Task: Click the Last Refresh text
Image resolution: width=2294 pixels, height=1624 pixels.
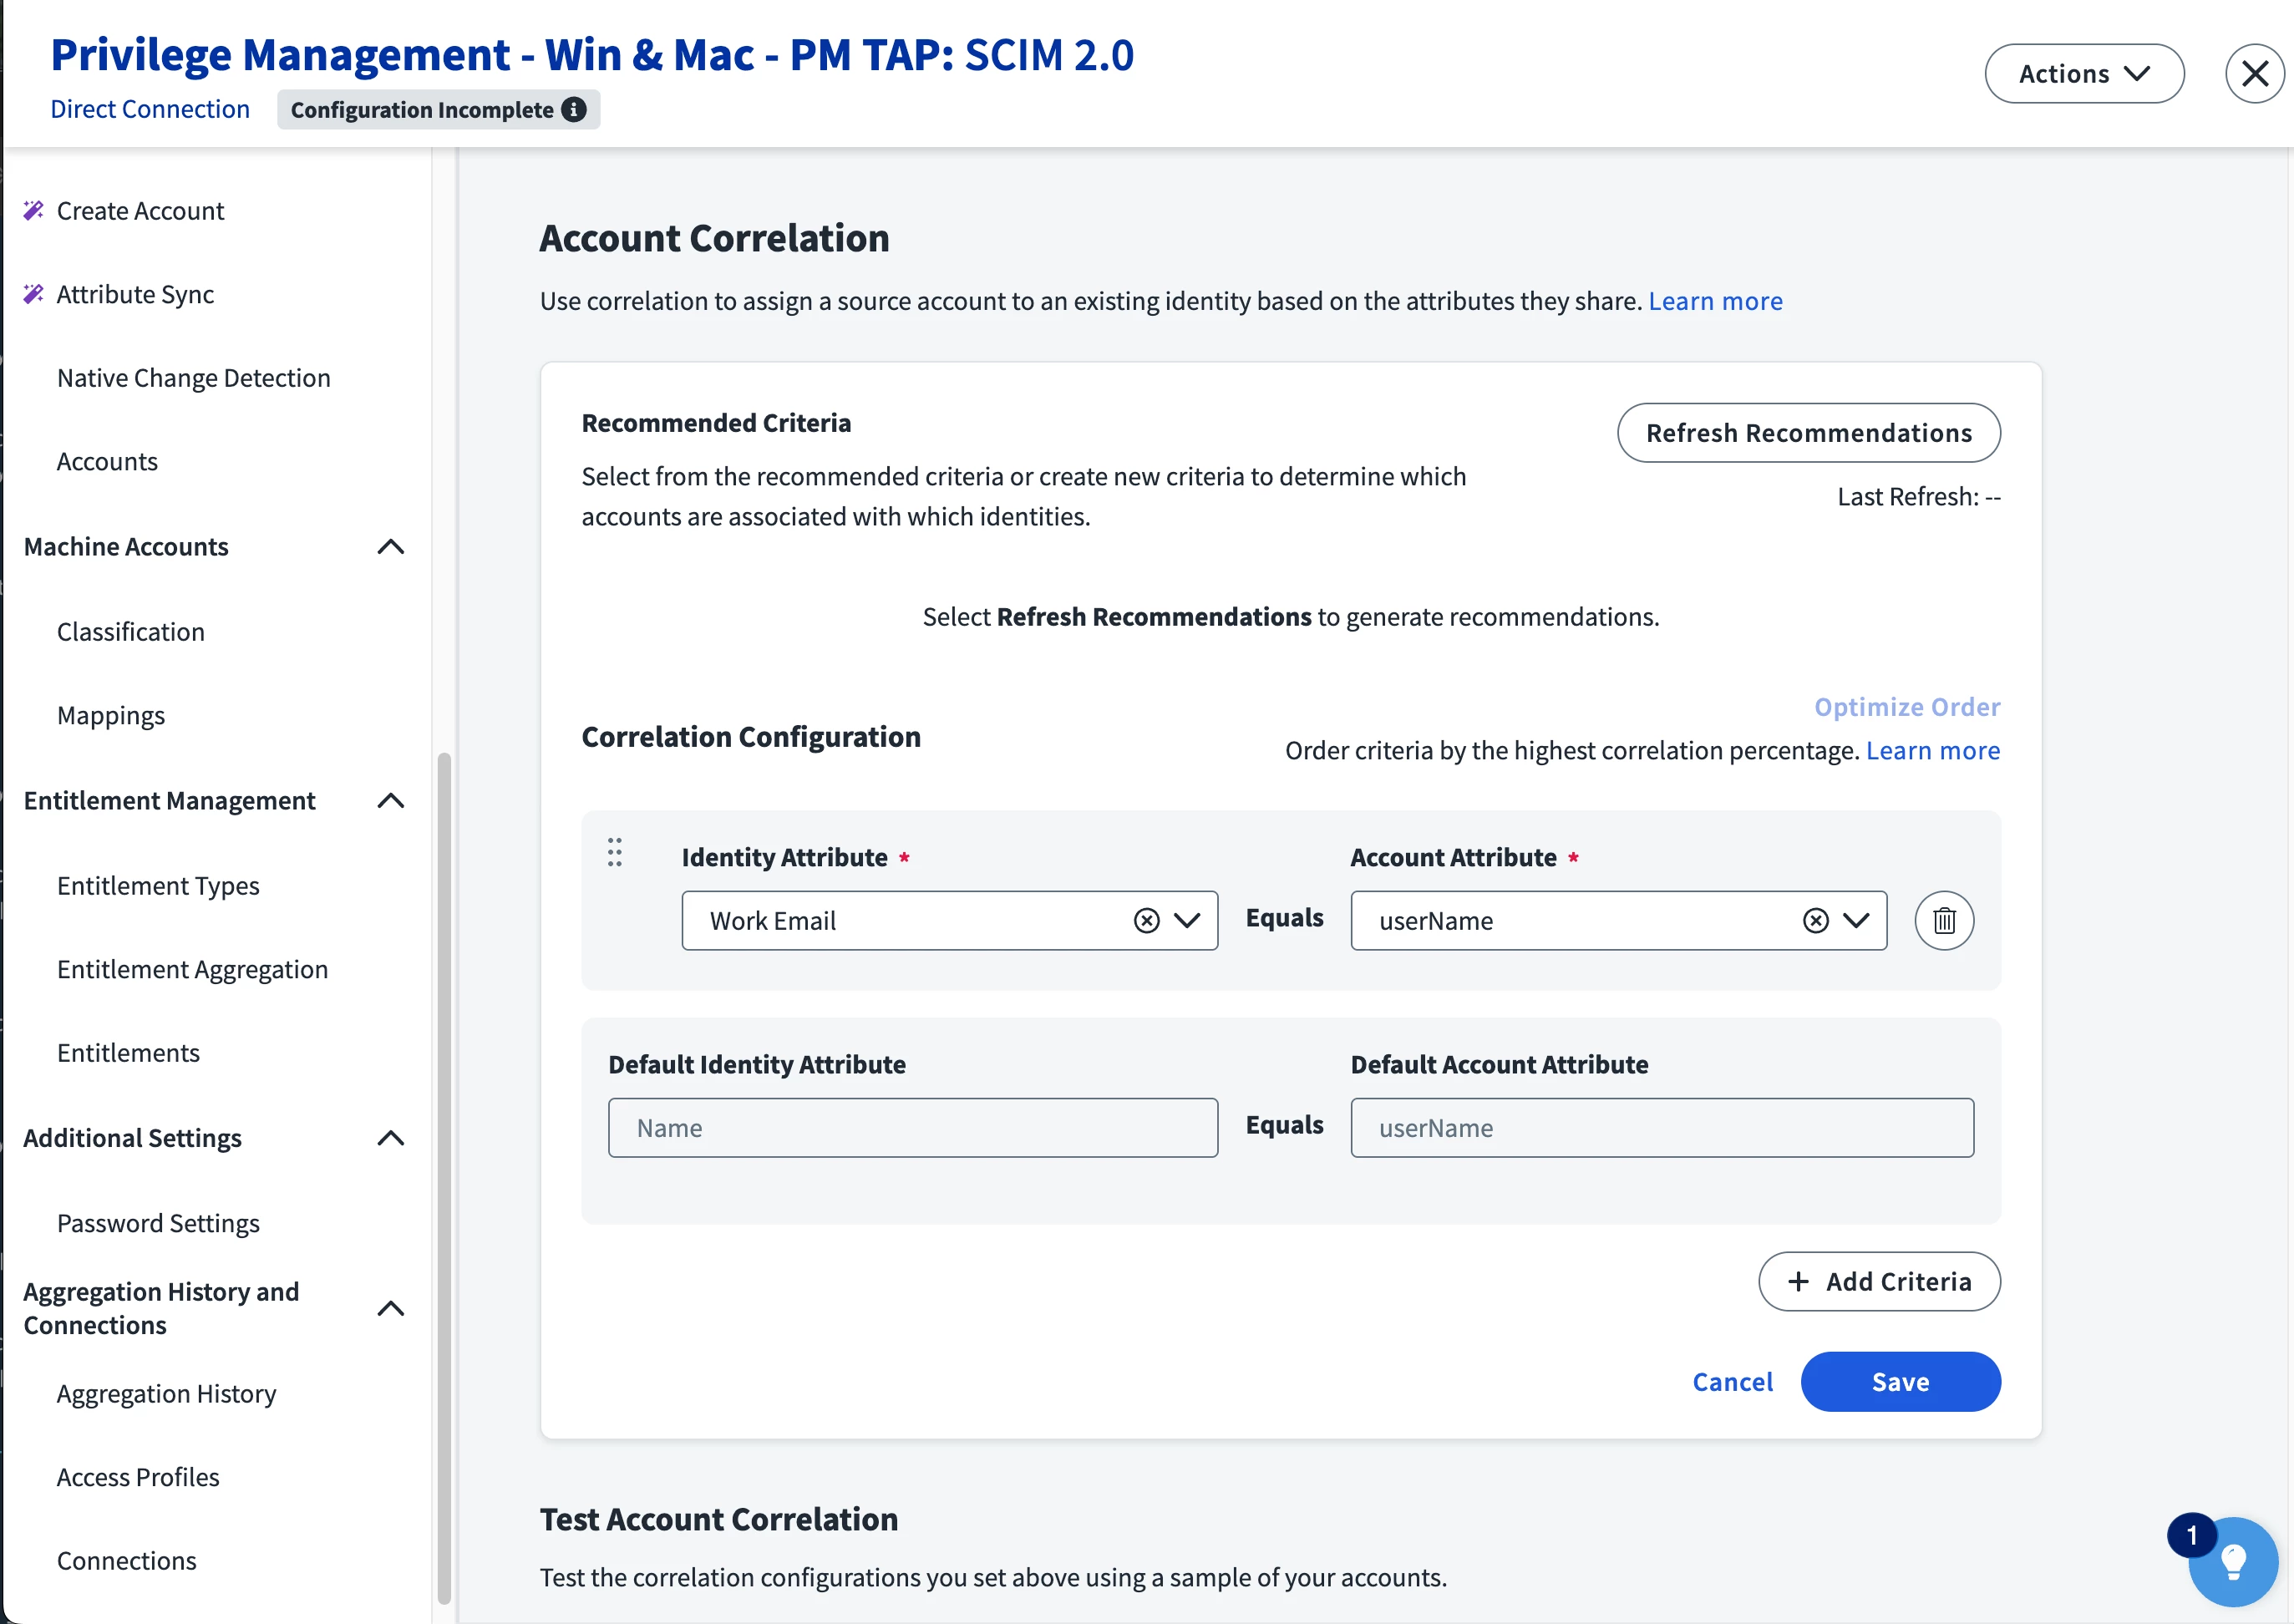Action: click(1918, 496)
